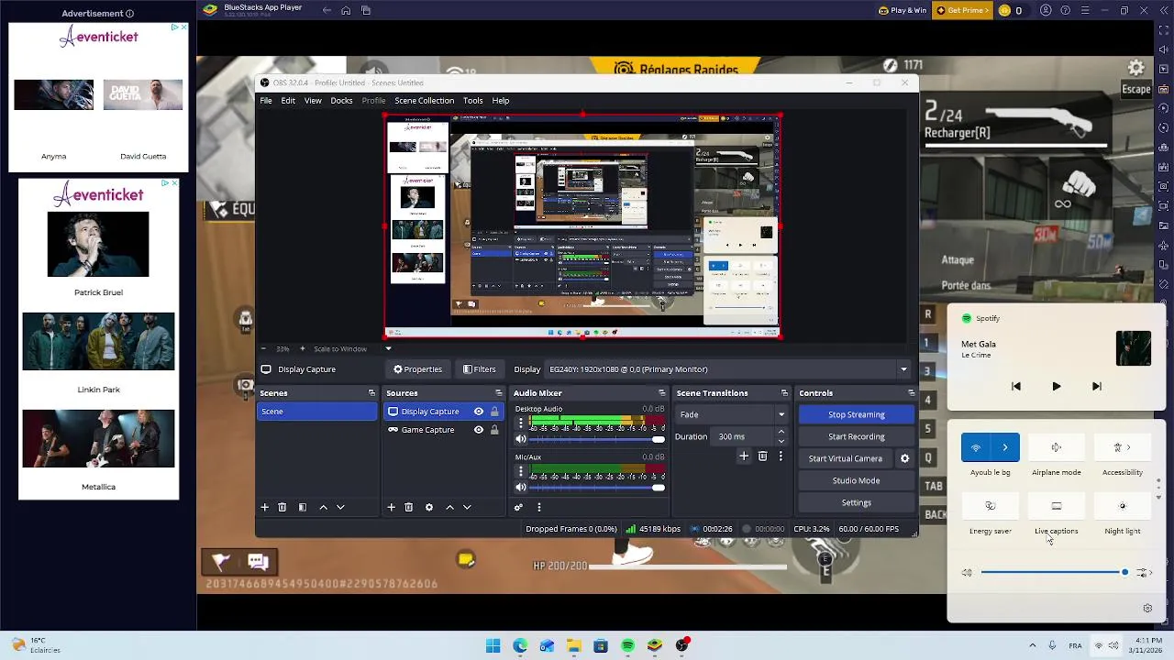Mute Desktop Audio speaker icon
The image size is (1174, 660).
(521, 439)
